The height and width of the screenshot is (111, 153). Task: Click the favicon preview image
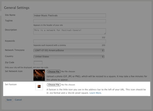coord(39,86)
